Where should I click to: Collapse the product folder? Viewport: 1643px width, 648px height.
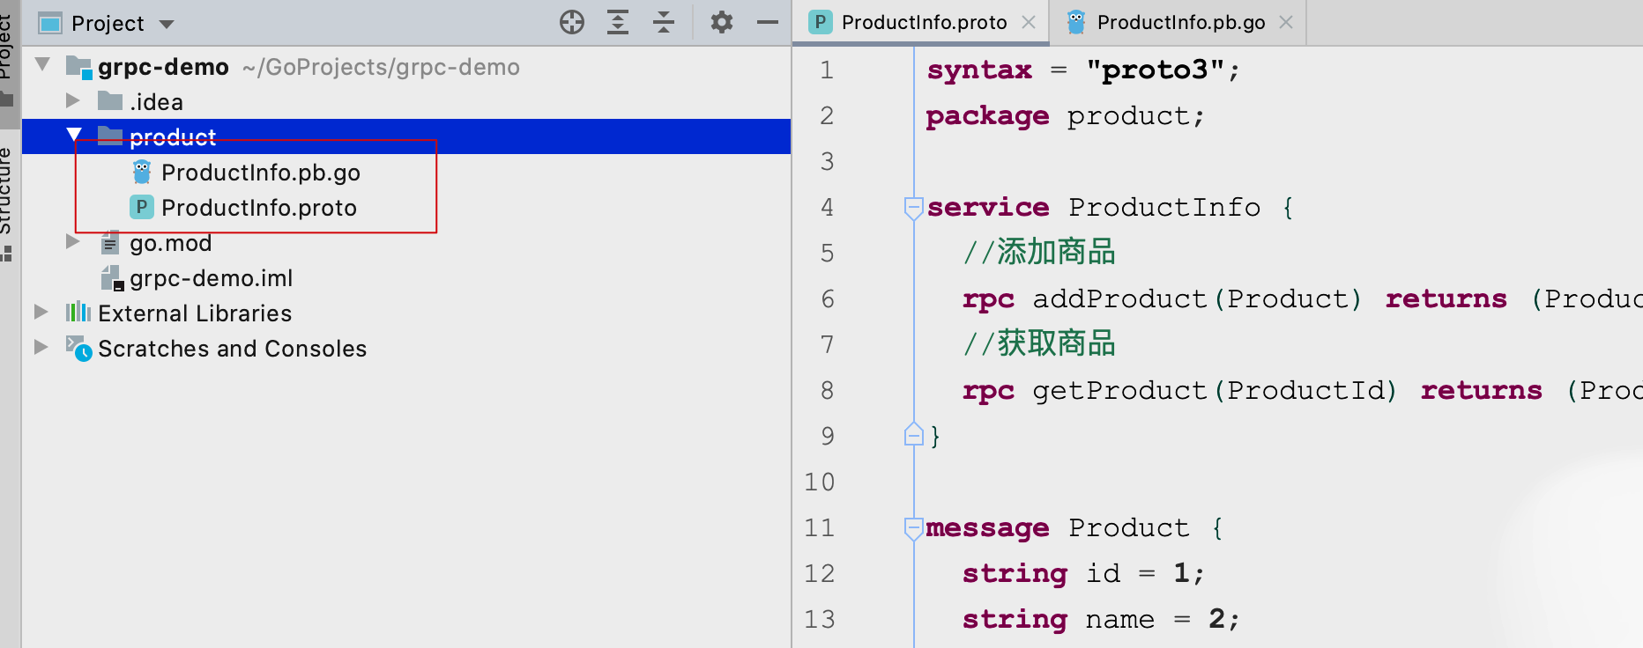[74, 136]
